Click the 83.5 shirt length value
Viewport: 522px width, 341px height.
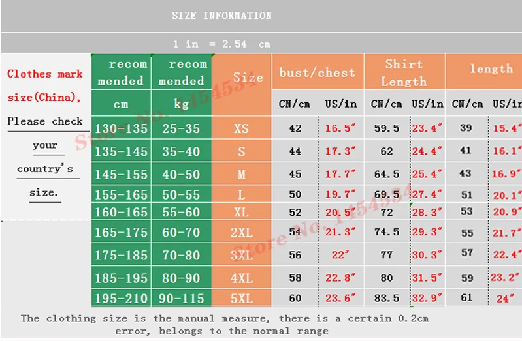click(x=387, y=298)
